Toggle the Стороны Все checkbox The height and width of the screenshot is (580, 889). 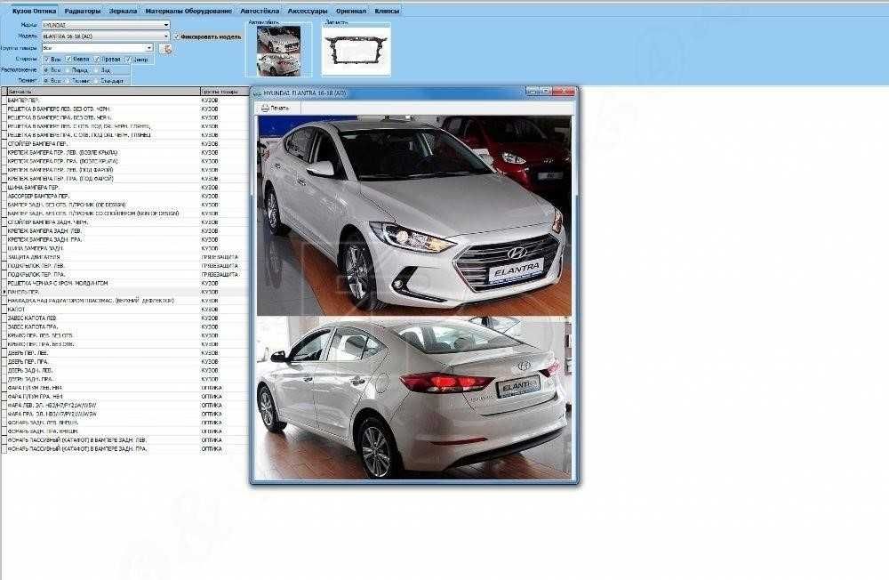[46, 59]
